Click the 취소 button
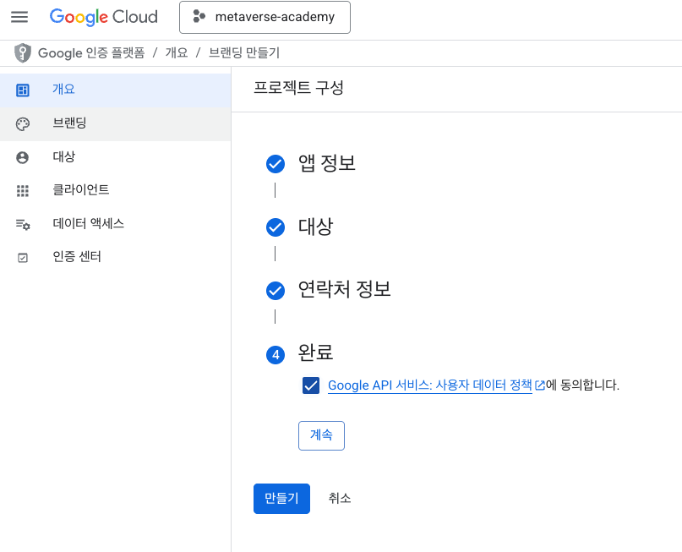Viewport: 682px width, 552px height. point(339,499)
